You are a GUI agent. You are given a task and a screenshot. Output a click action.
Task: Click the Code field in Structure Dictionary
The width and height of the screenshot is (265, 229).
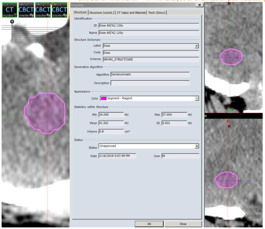pyautogui.click(x=151, y=52)
